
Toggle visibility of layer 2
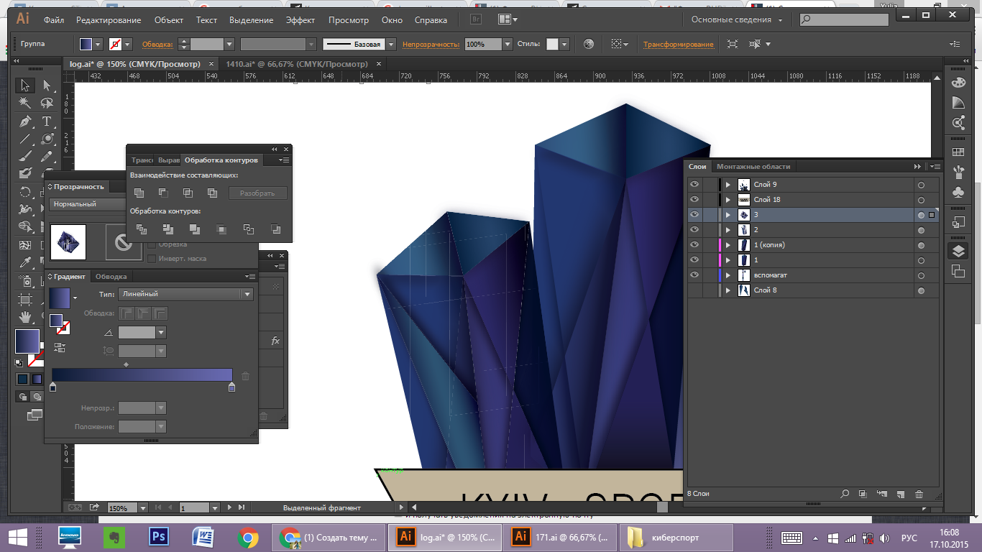coord(694,230)
